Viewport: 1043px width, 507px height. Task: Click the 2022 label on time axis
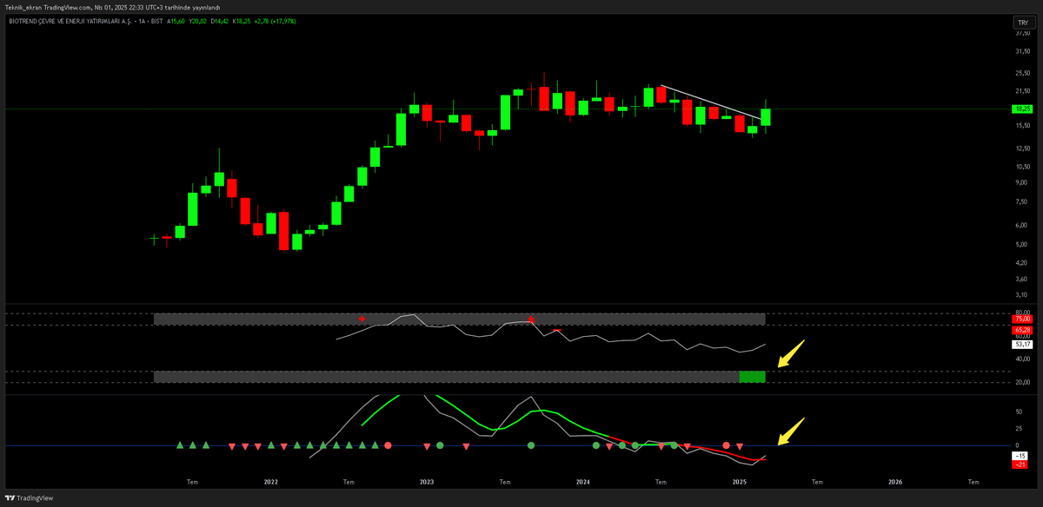pyautogui.click(x=270, y=481)
